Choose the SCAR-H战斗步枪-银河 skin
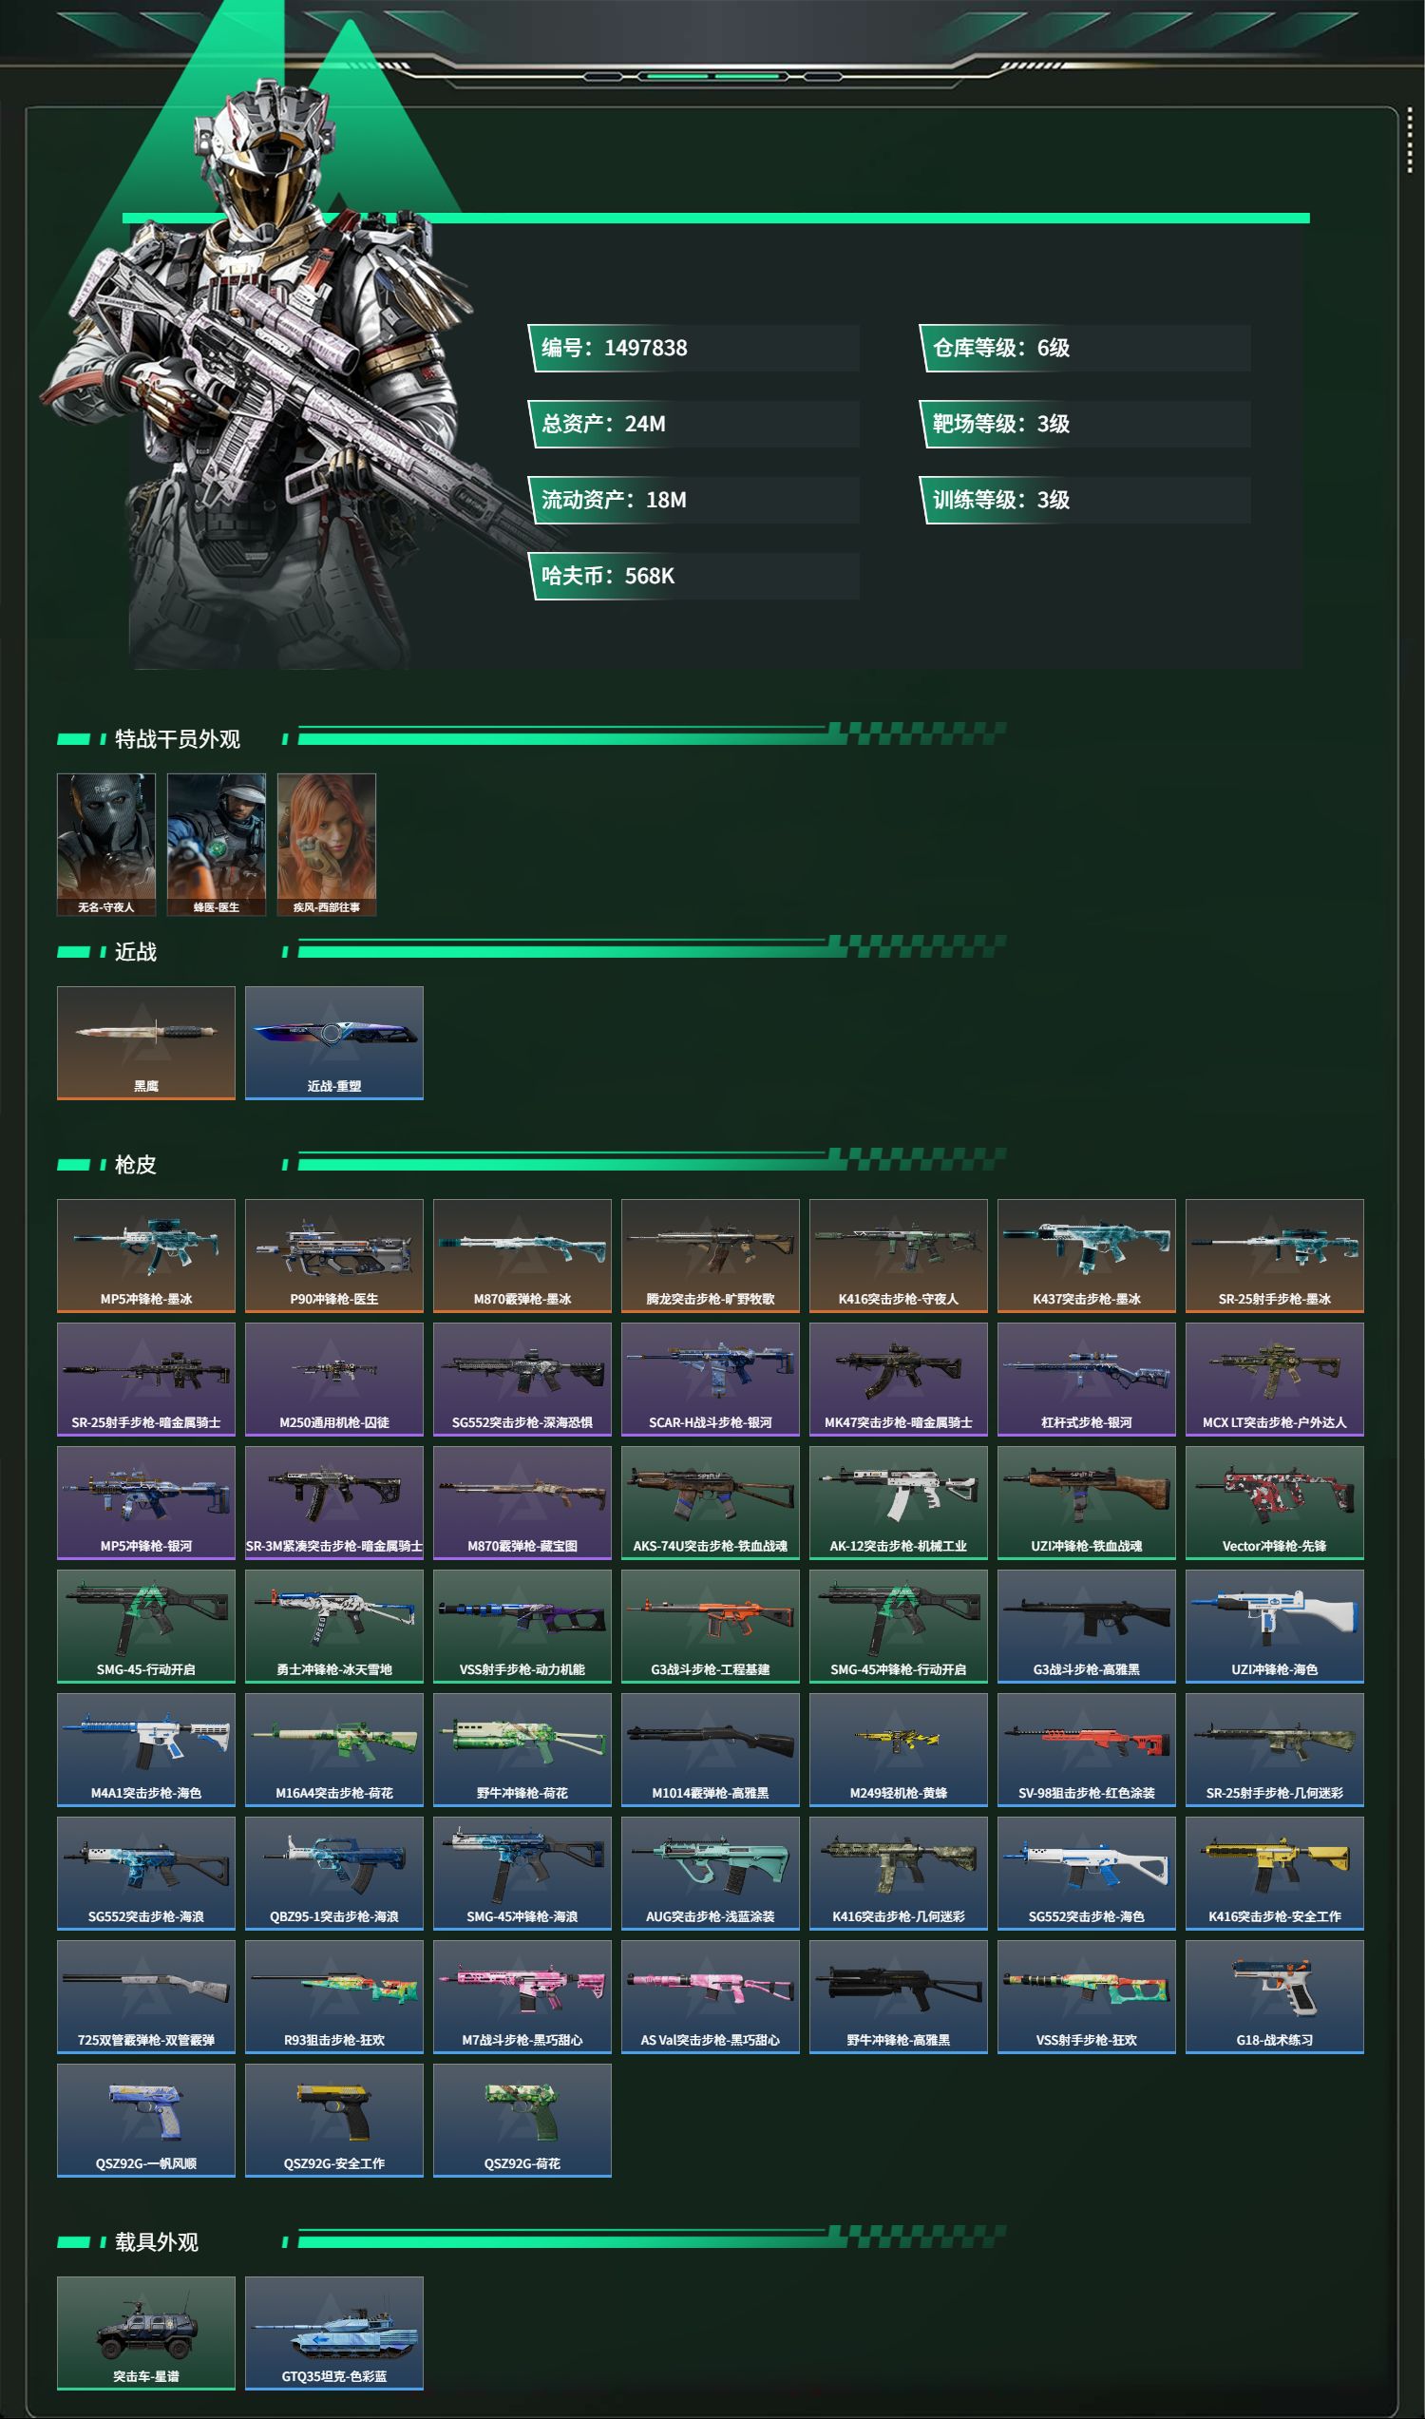The height and width of the screenshot is (2419, 1425). (711, 1379)
